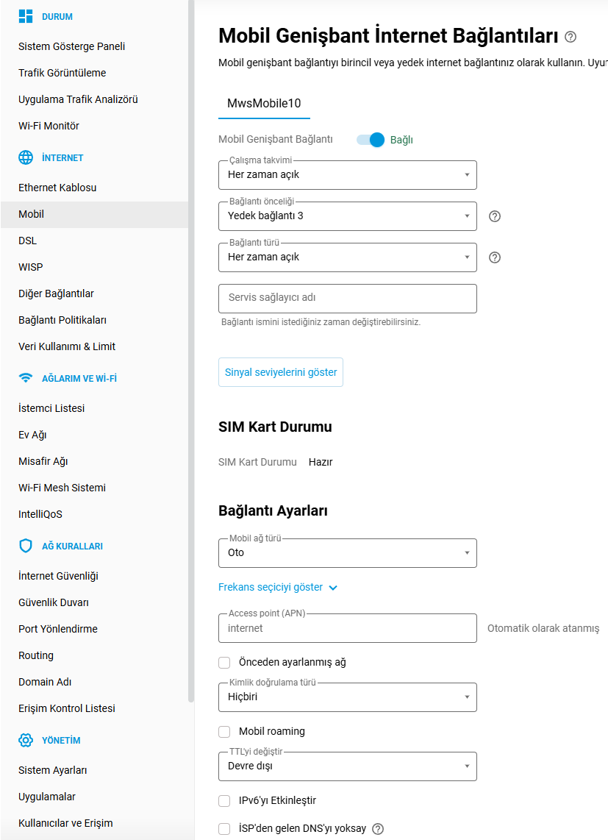Select the MwsMobile10 tab
This screenshot has width=608, height=840.
[264, 104]
